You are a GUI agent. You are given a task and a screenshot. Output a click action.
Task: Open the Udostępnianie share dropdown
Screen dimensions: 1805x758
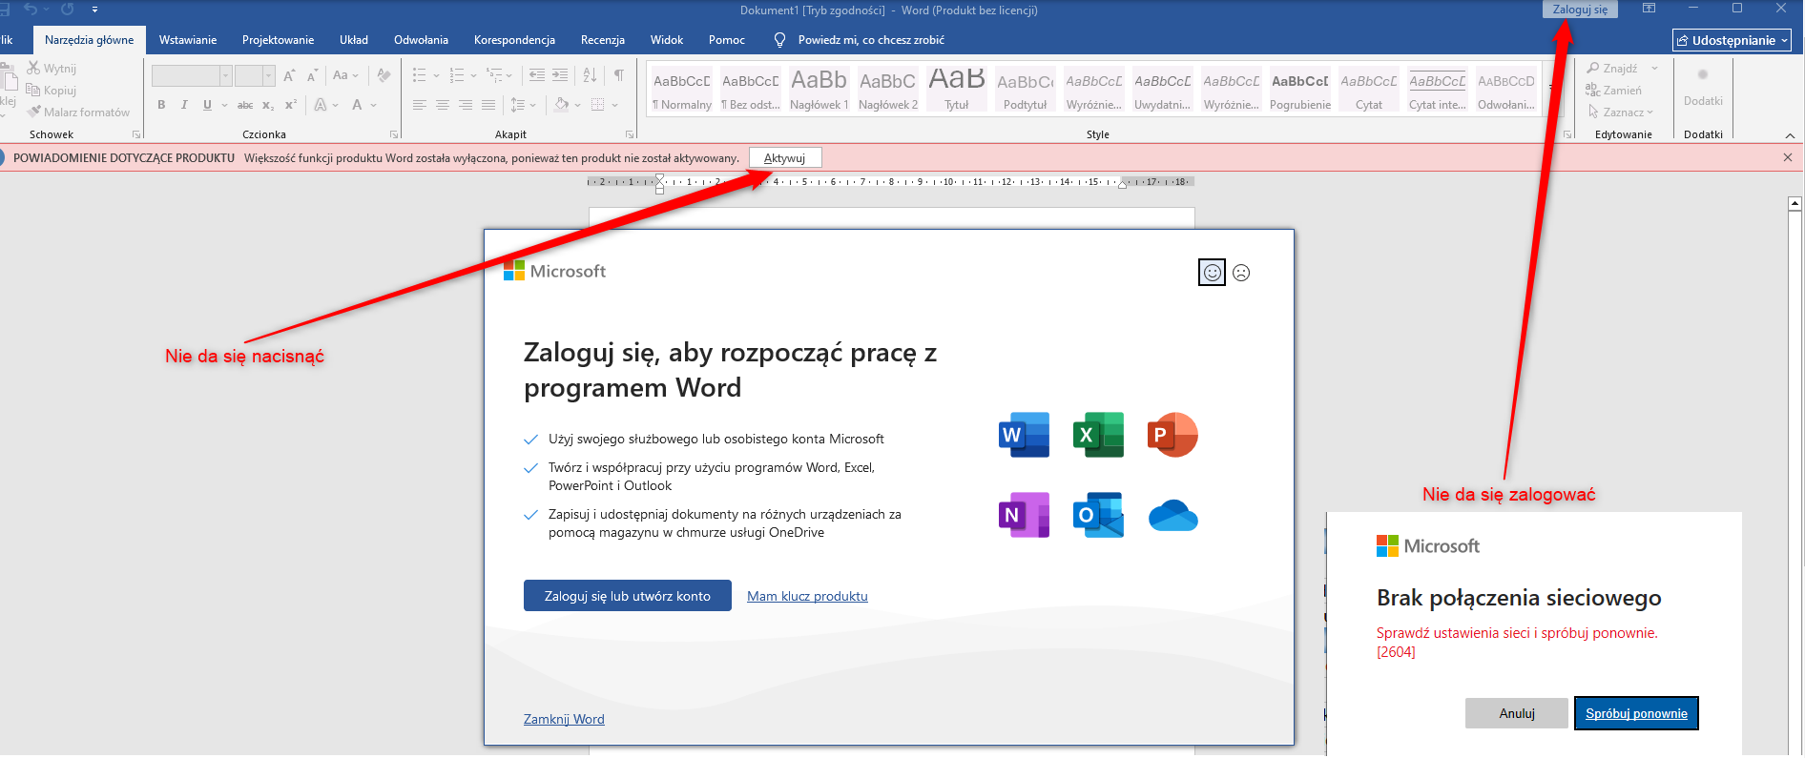point(1732,40)
